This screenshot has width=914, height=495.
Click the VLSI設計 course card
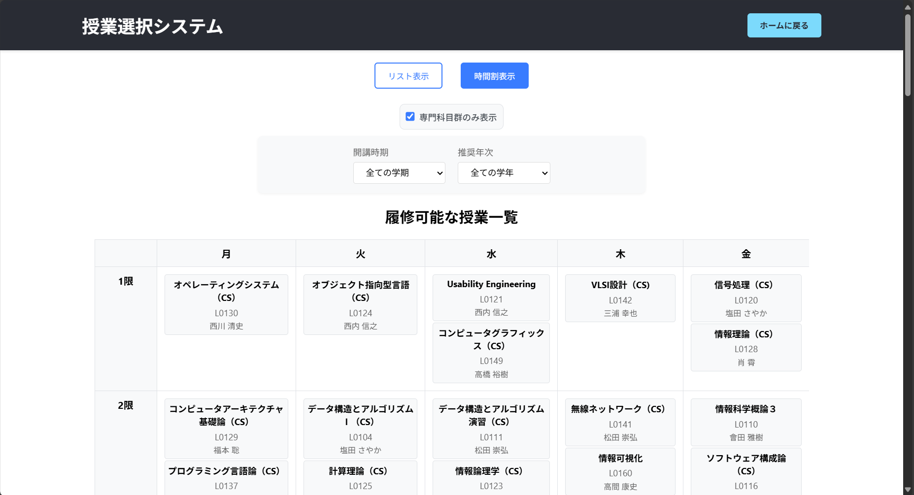click(620, 298)
